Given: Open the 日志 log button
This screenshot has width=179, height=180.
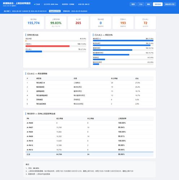Looking at the screenshot, I should tap(141, 4).
